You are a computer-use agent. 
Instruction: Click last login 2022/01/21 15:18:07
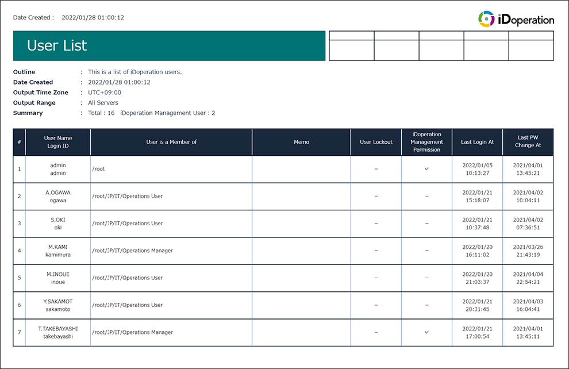pyautogui.click(x=477, y=197)
